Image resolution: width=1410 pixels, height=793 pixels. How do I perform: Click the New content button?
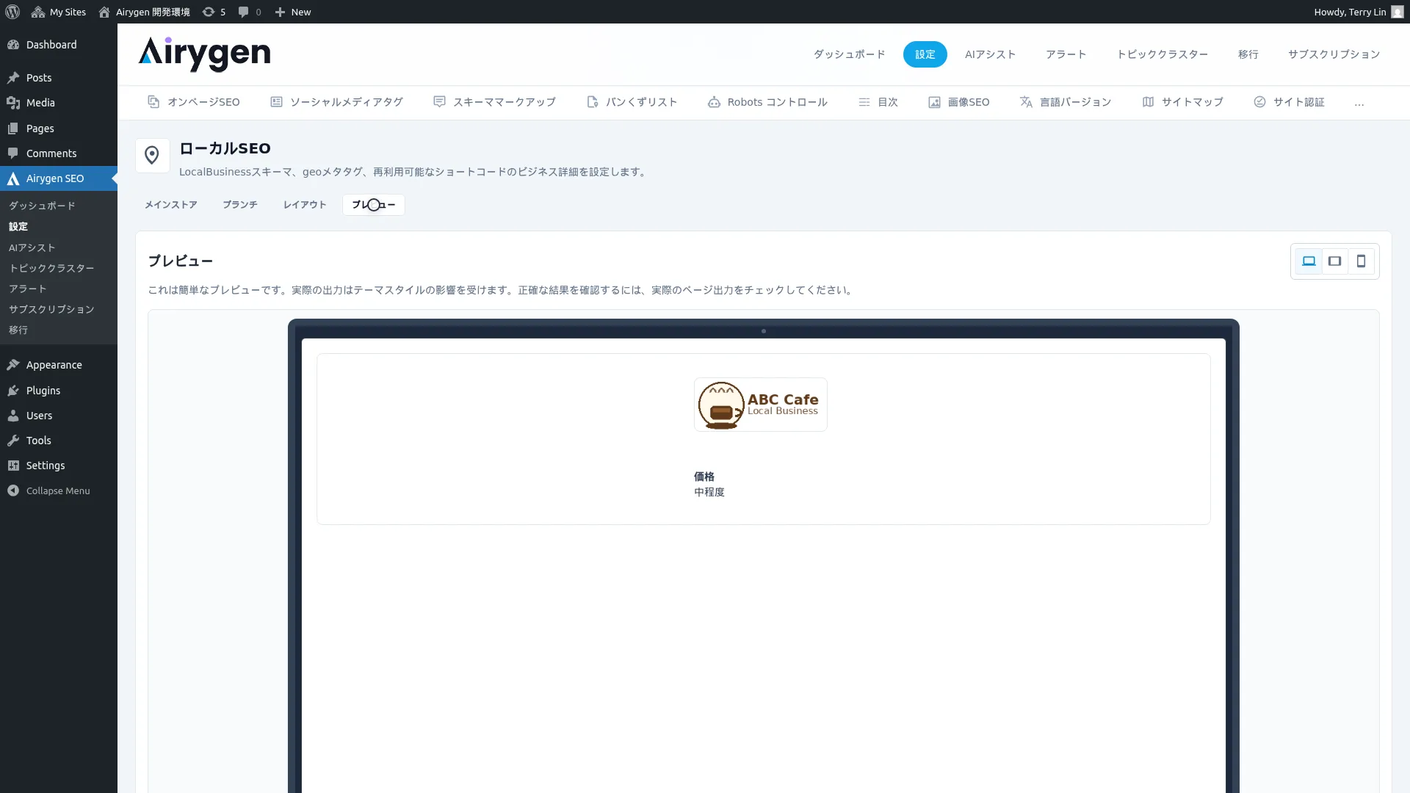(293, 12)
